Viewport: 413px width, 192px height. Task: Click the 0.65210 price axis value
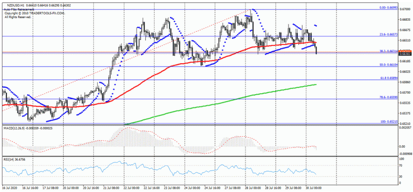pyautogui.click(x=405, y=123)
